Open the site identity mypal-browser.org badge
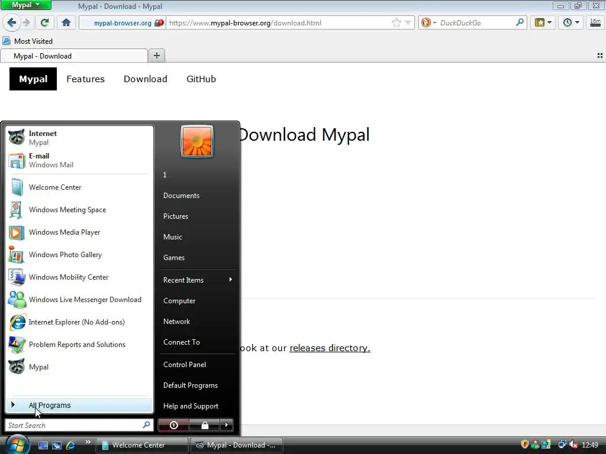 123,23
